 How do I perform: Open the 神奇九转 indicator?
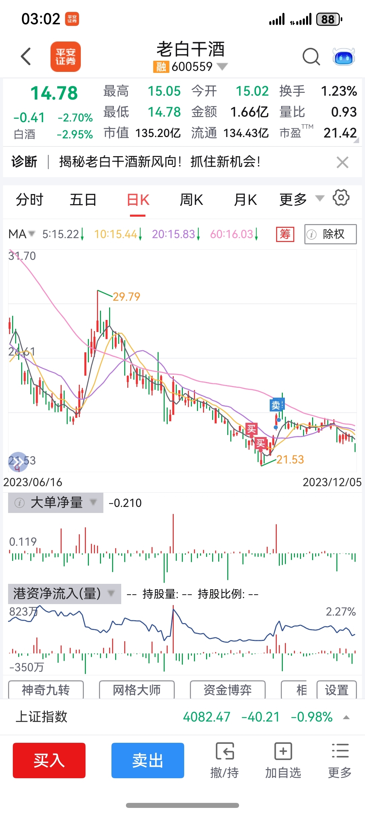46,690
